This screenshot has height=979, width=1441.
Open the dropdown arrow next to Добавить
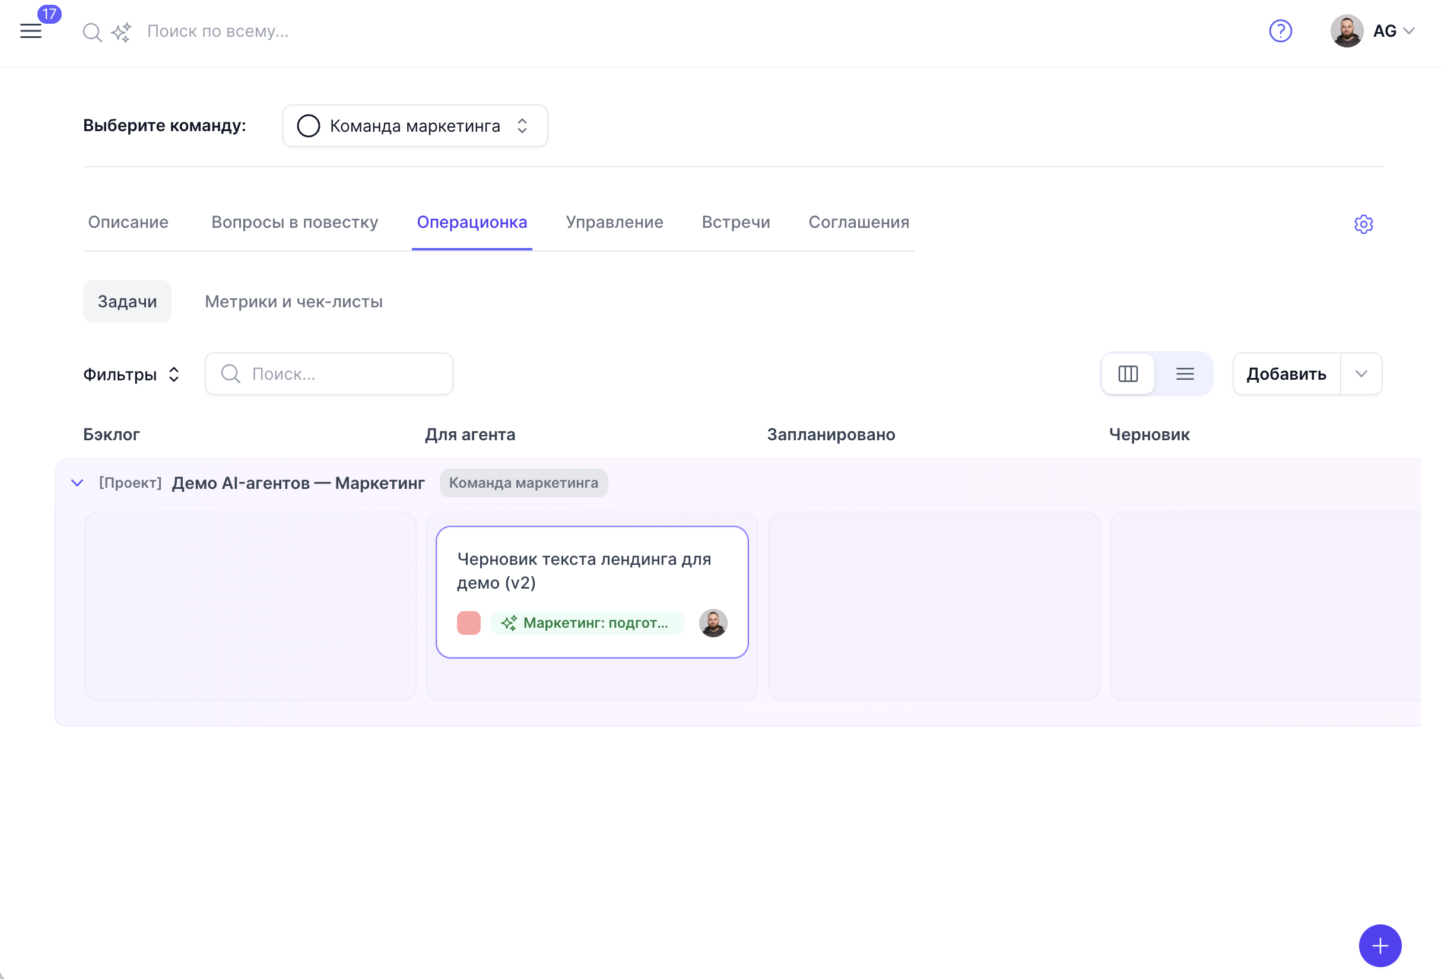[x=1361, y=373]
